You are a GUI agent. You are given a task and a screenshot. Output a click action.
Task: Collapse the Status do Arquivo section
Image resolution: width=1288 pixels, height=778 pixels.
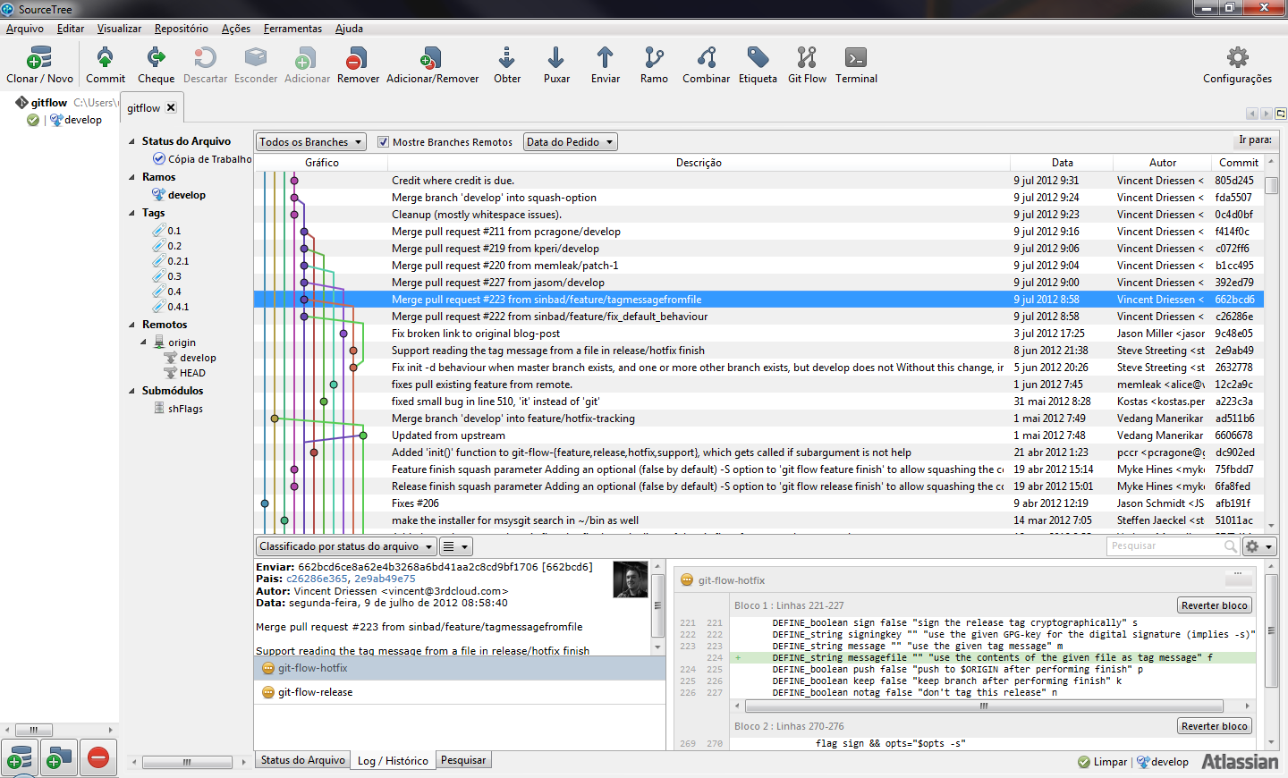[131, 141]
